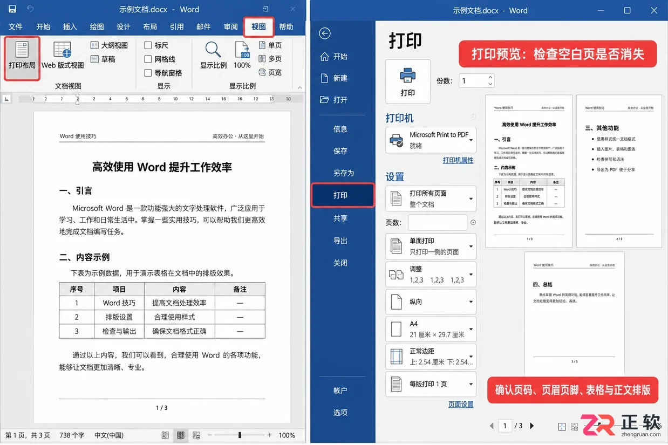The width and height of the screenshot is (668, 445).
Task: Expand the 单面打印 dropdown
Action: pyautogui.click(x=431, y=246)
